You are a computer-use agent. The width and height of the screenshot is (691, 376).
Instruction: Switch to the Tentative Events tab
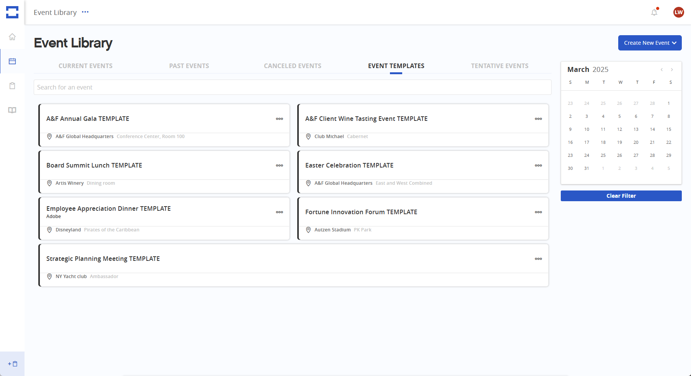point(499,66)
